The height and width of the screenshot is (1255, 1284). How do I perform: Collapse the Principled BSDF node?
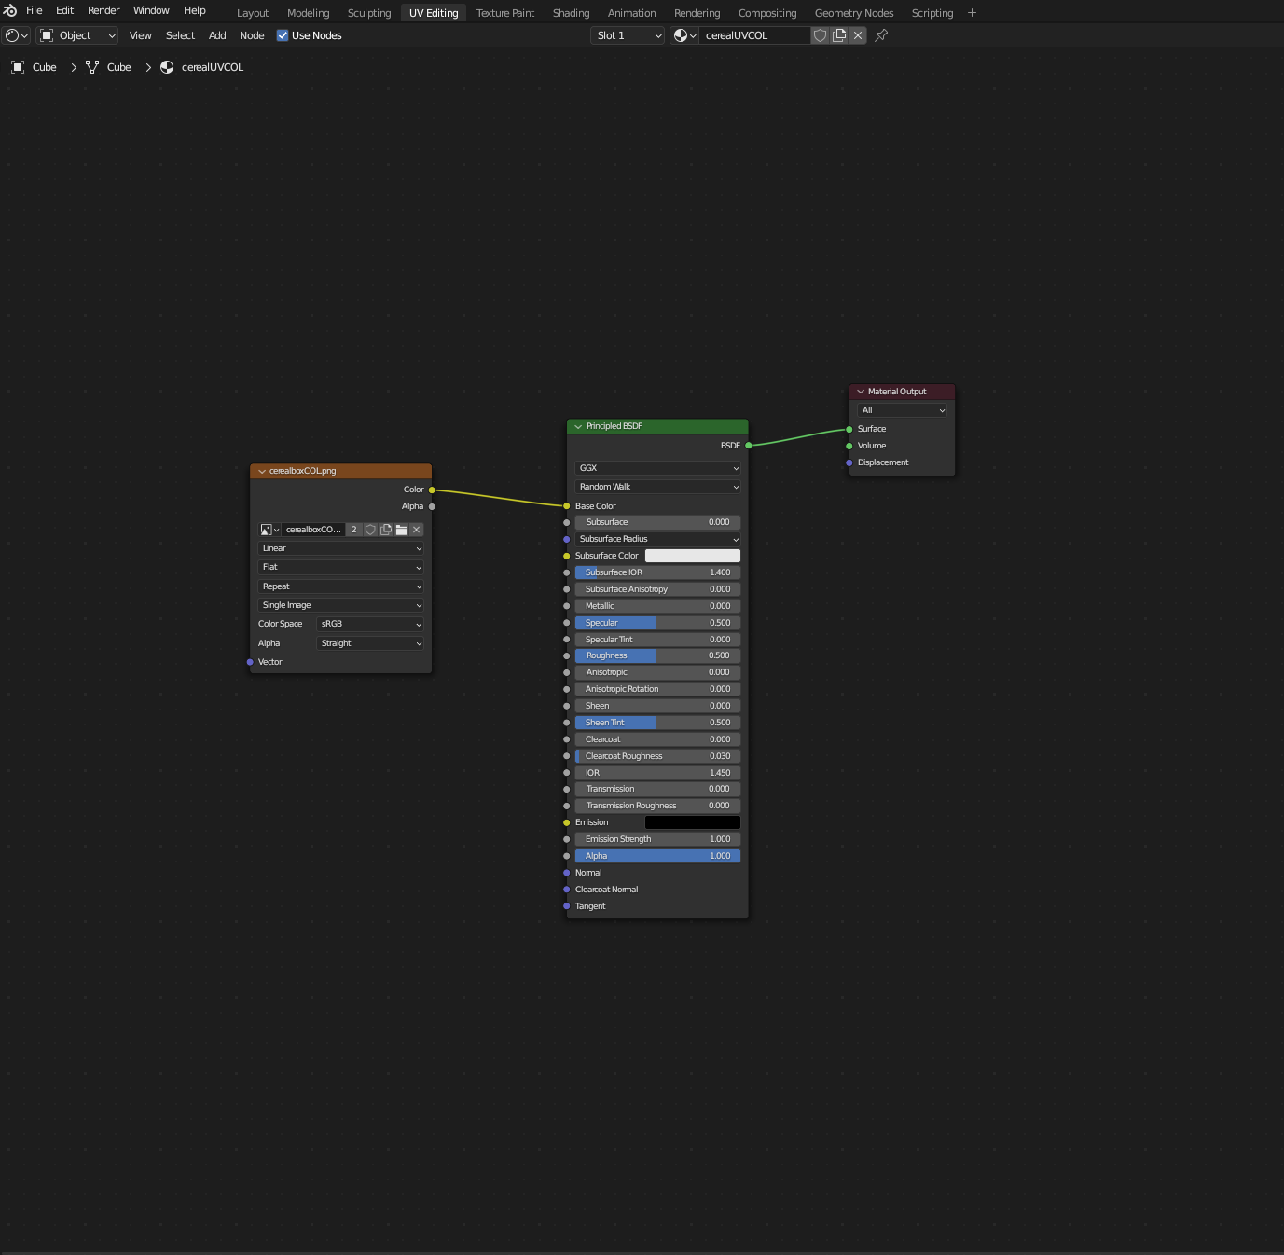[x=578, y=426]
